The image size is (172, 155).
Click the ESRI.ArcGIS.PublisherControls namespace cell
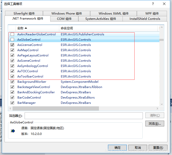[83, 34]
